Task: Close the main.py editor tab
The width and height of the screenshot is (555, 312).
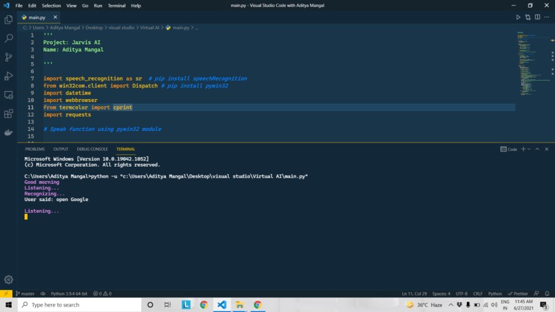Action: point(55,17)
